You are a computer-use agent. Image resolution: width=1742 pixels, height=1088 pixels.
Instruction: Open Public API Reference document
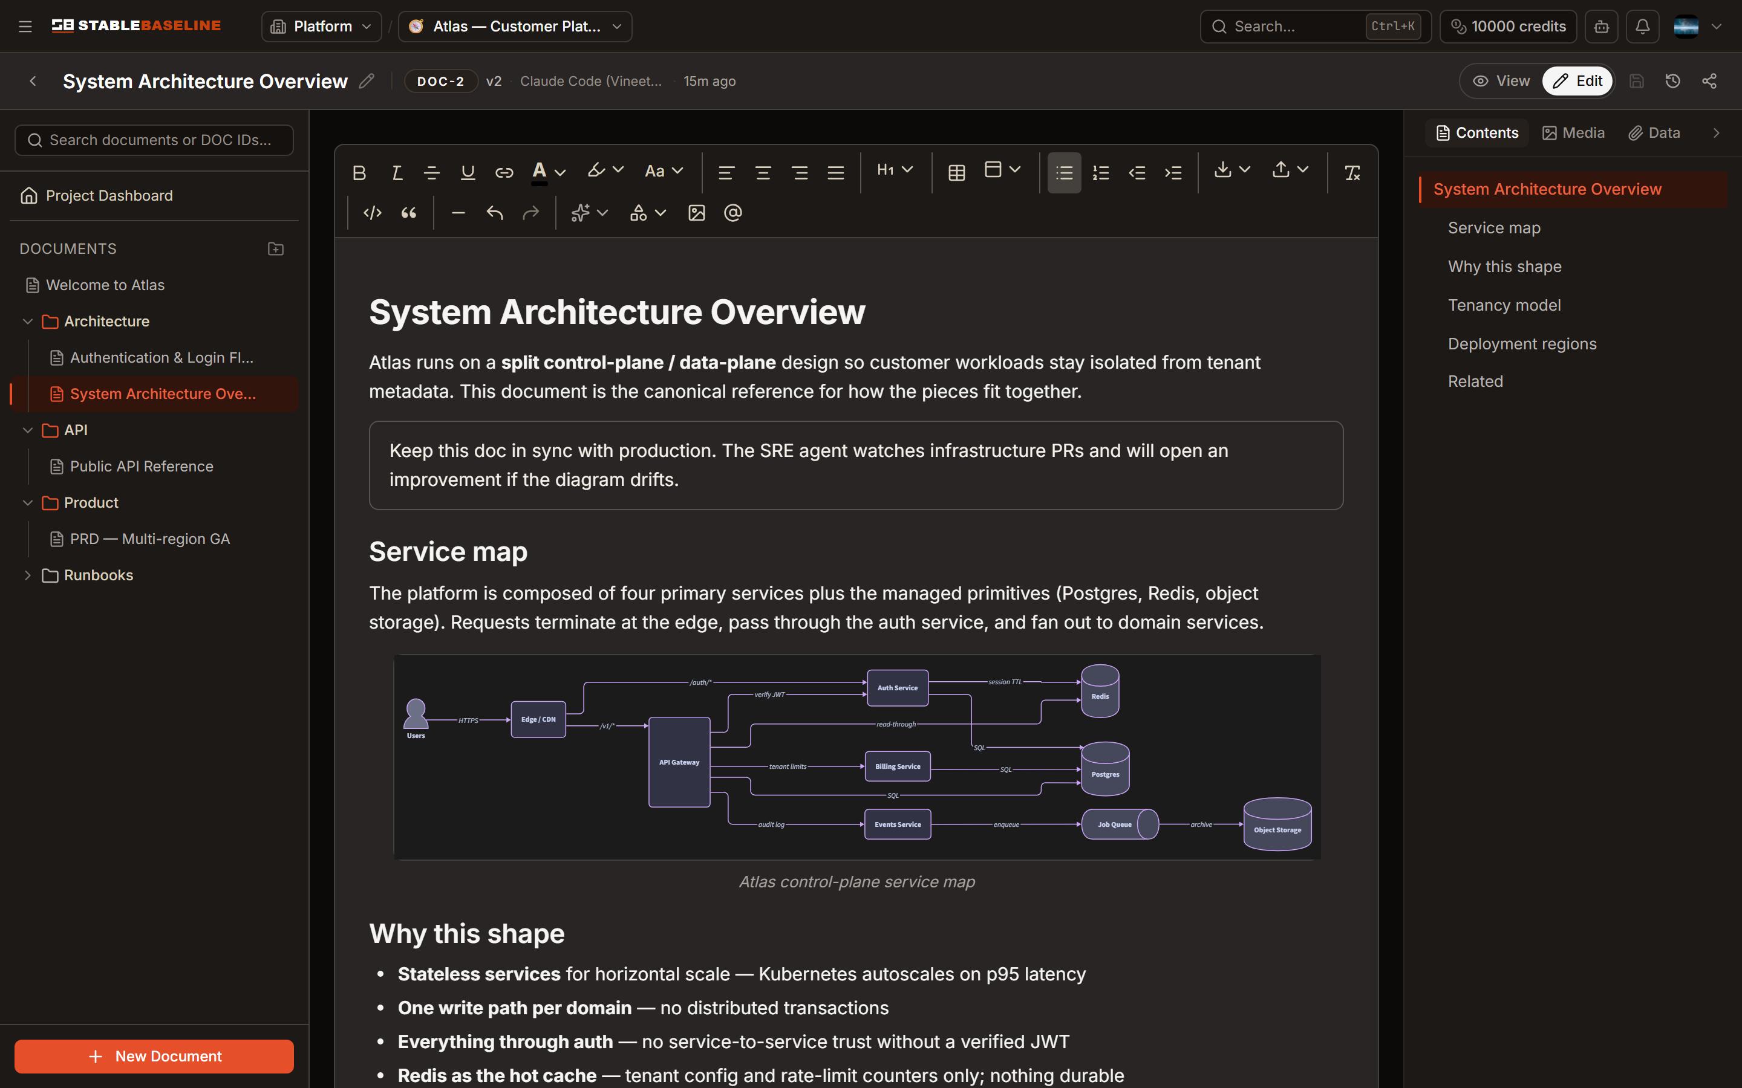coord(141,466)
